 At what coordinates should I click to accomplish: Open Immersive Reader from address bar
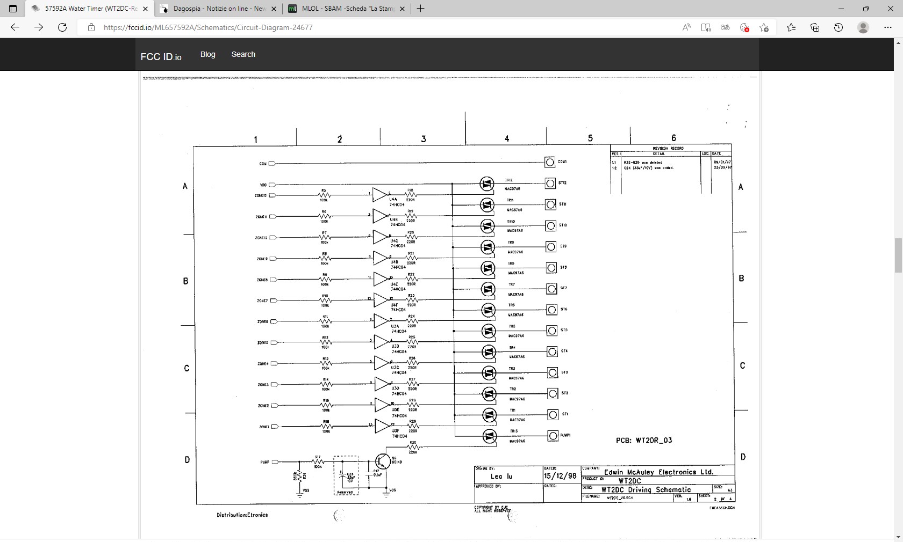pos(706,27)
